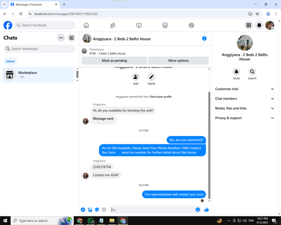Click Hi, do you available for showing message

(x=123, y=110)
